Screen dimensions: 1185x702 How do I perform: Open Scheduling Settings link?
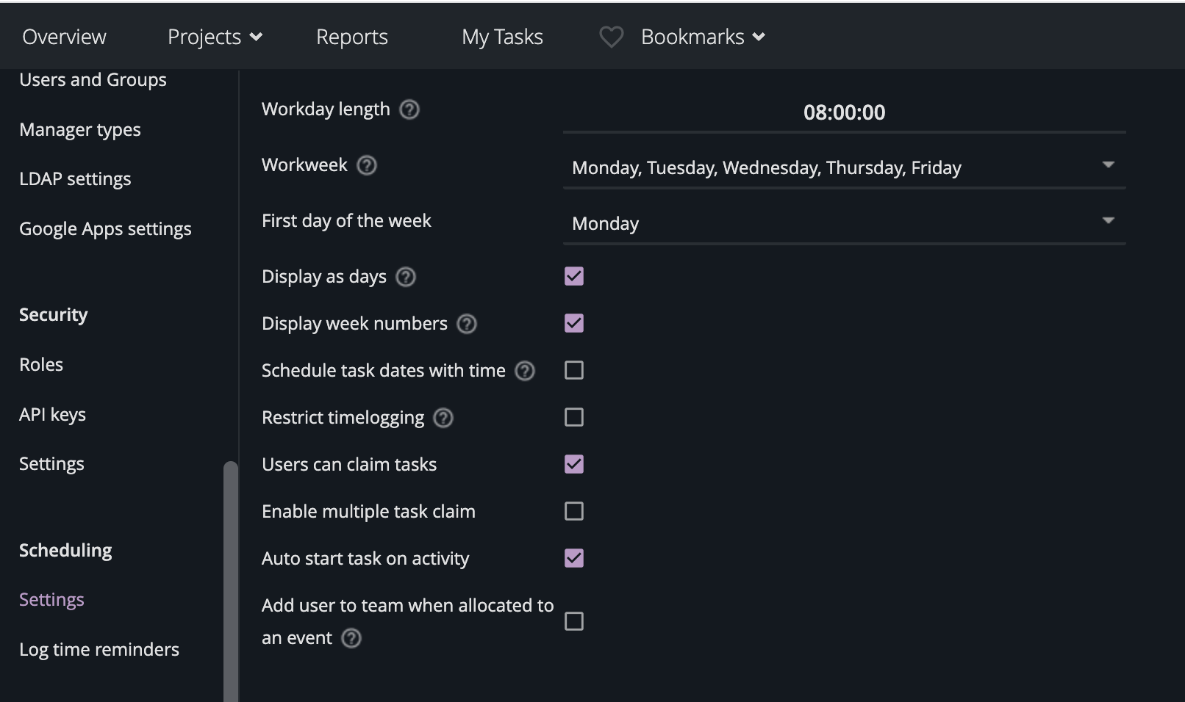51,600
